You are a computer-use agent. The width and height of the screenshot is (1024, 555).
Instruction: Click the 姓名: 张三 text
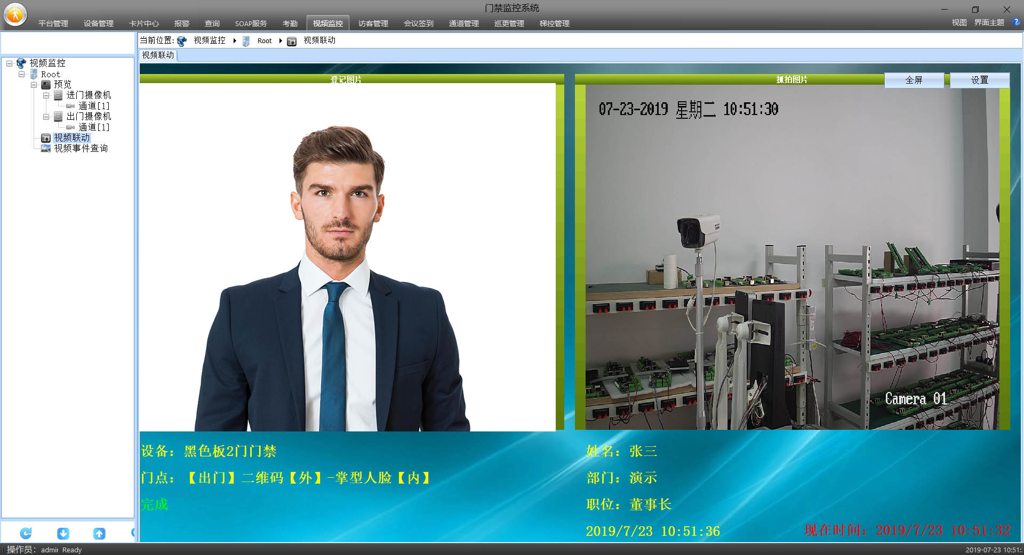(622, 452)
